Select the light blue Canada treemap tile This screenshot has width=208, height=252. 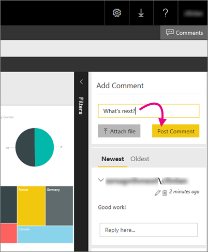tap(45, 234)
